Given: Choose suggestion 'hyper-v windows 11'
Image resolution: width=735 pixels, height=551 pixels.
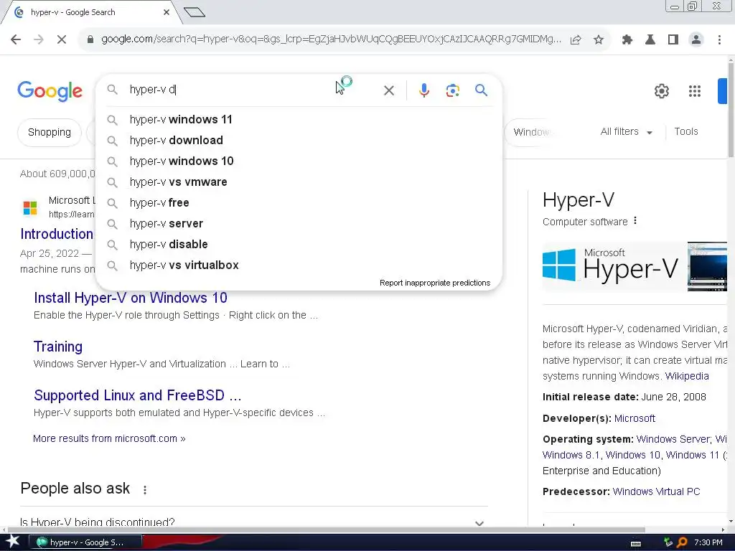Looking at the screenshot, I should tap(299, 120).
